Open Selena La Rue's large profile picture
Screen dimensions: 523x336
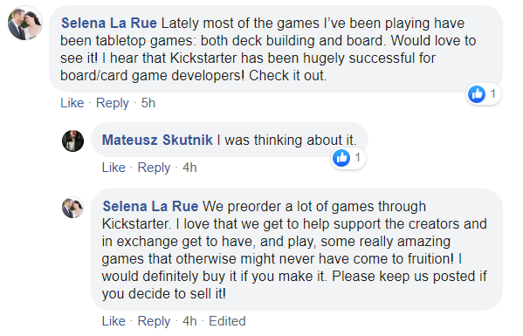coord(25,23)
